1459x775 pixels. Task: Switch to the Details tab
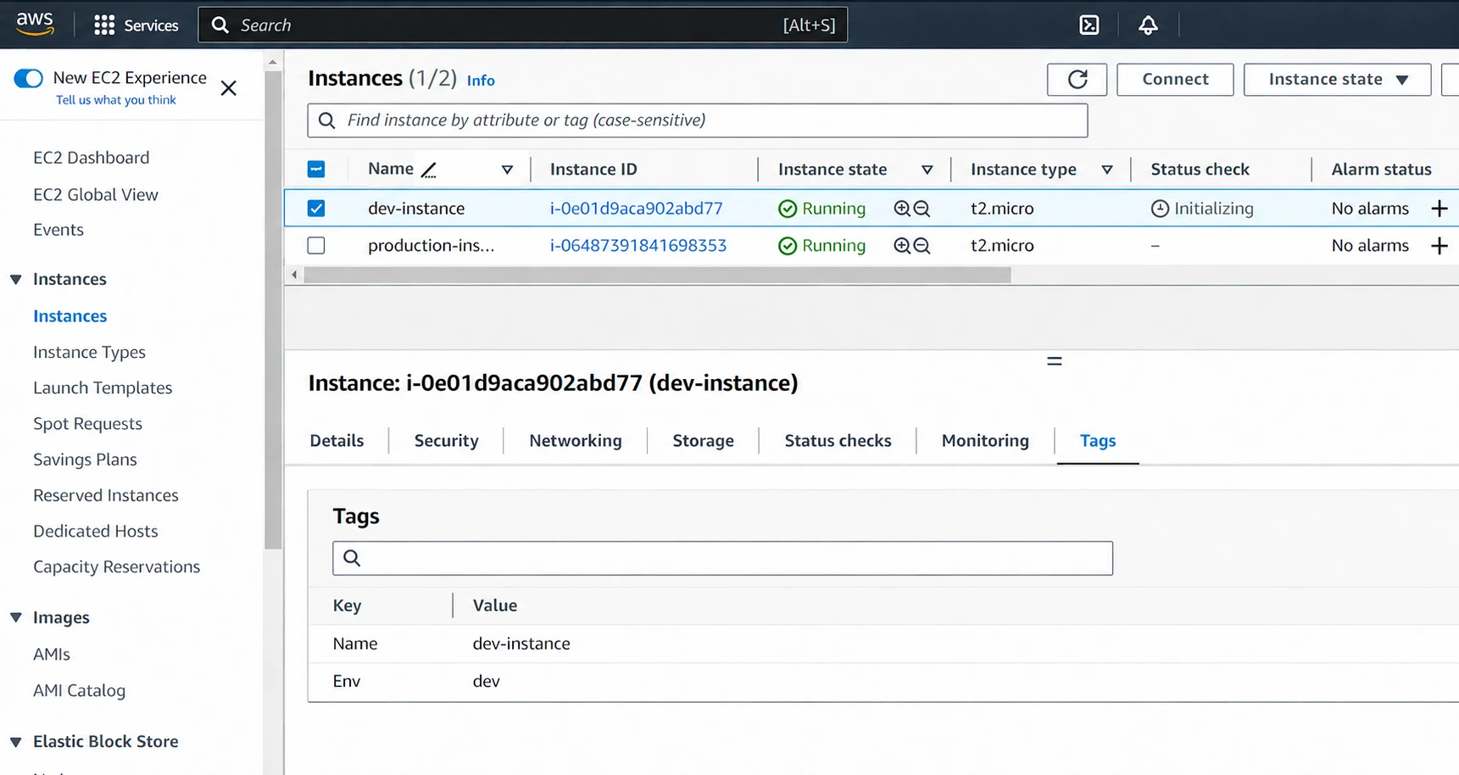pos(337,441)
